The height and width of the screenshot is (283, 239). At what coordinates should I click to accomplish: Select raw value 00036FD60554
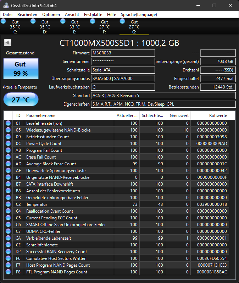[212, 258]
